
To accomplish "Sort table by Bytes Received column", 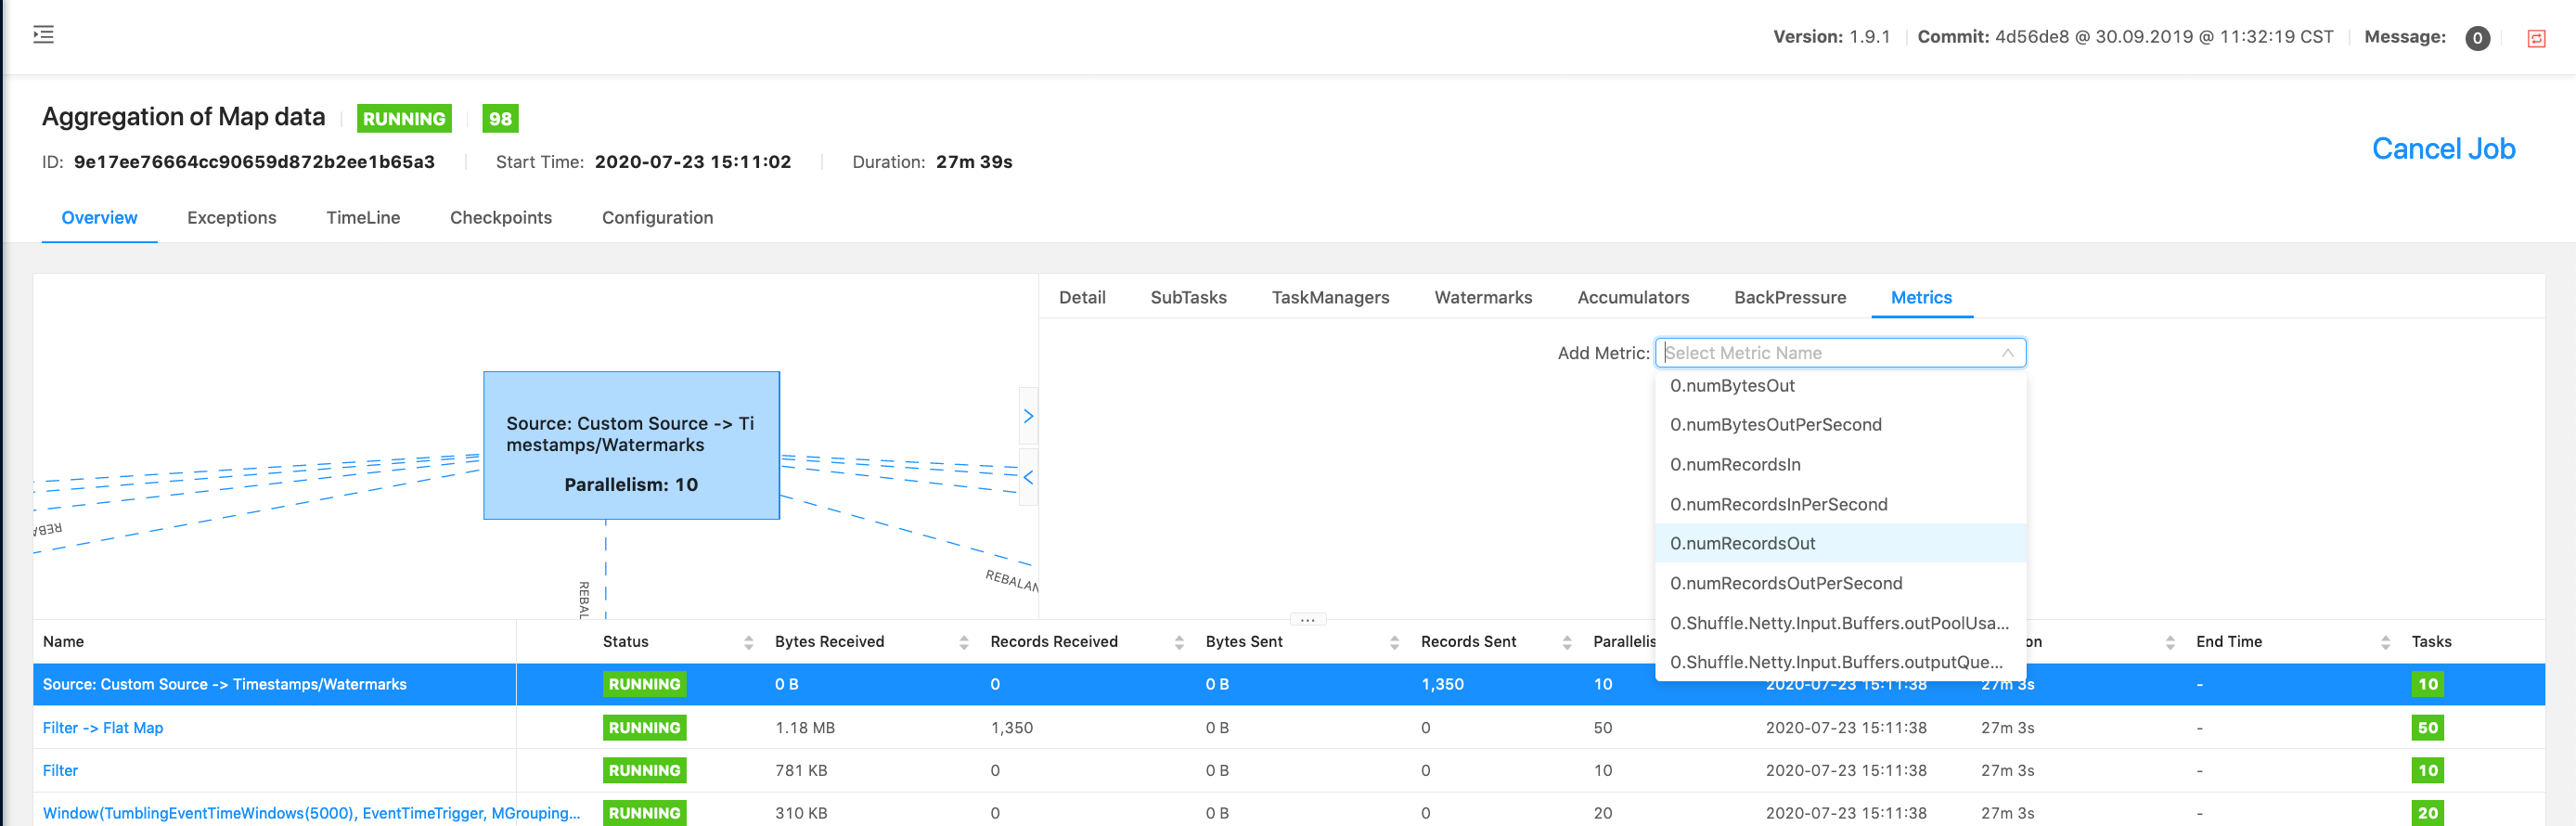I will 963,642.
